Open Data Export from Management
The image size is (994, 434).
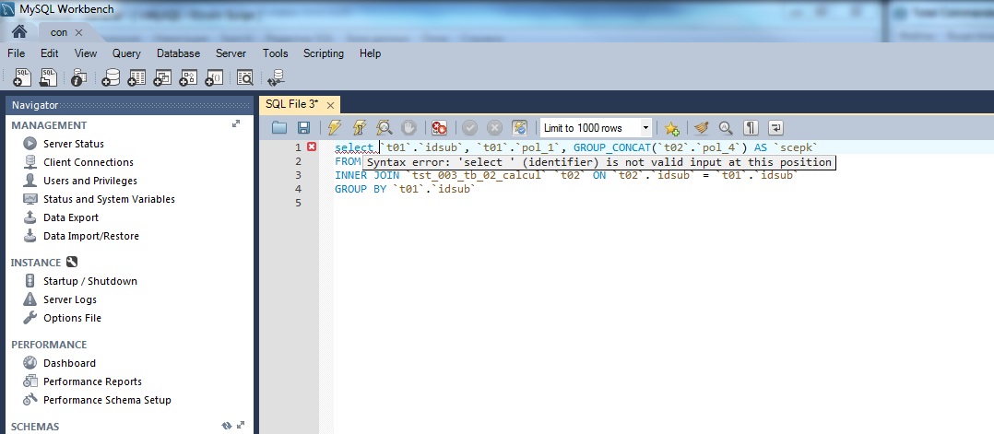point(71,217)
